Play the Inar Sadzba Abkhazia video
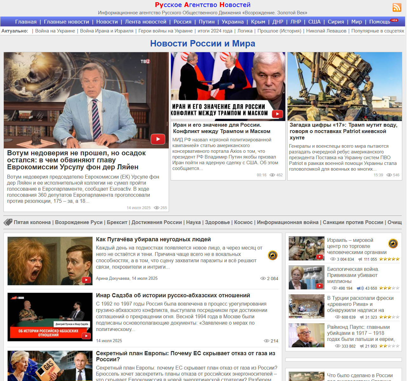The width and height of the screenshot is (407, 381). 86,336
